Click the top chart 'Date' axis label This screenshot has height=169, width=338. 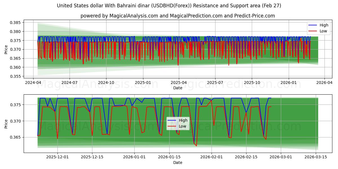click(177, 88)
